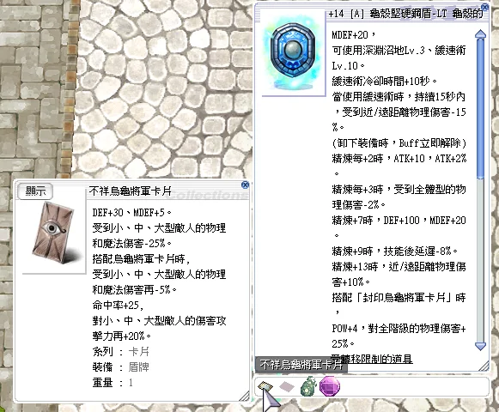Viewport: 499px width, 412px height.
Task: Click the purple gem enchant slot icon
Action: tap(330, 386)
